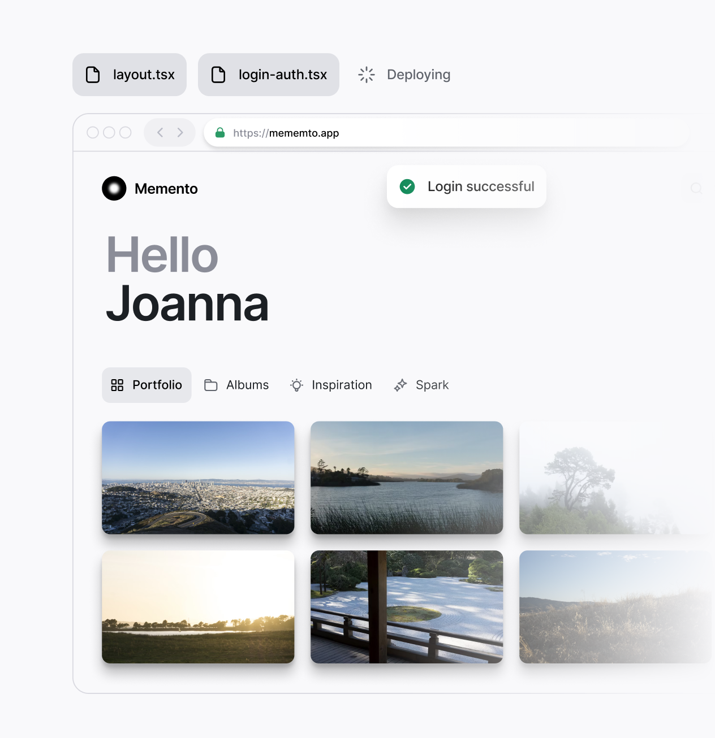This screenshot has height=738, width=715.
Task: Select the Portfolio tab
Action: (147, 385)
